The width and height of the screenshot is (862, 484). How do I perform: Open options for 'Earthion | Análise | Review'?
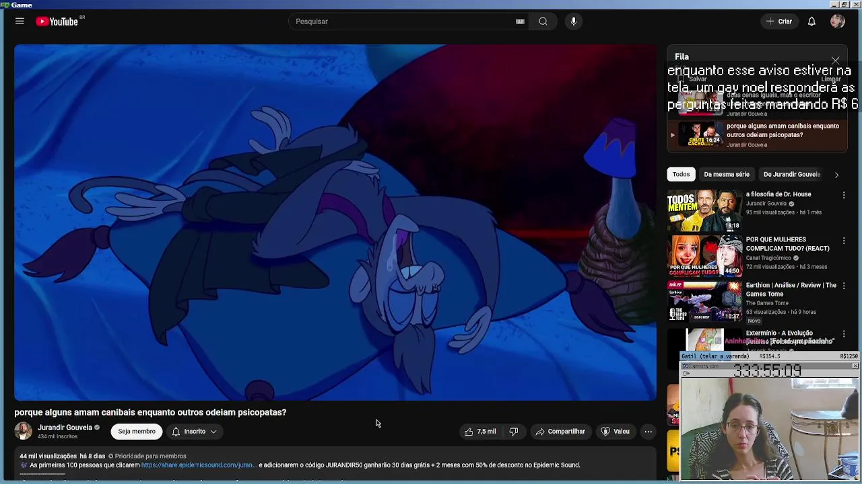844,286
